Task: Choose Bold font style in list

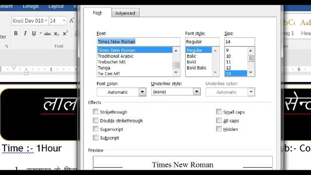Action: (199, 62)
